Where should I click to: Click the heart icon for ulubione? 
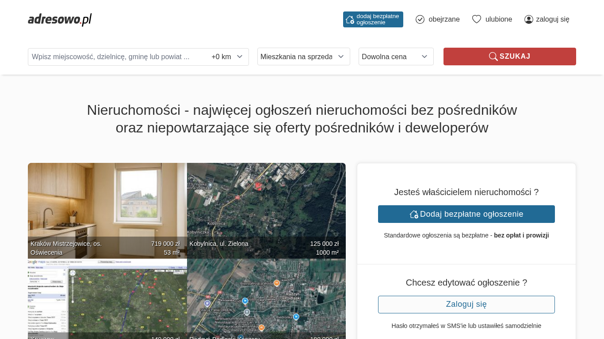pos(477,19)
